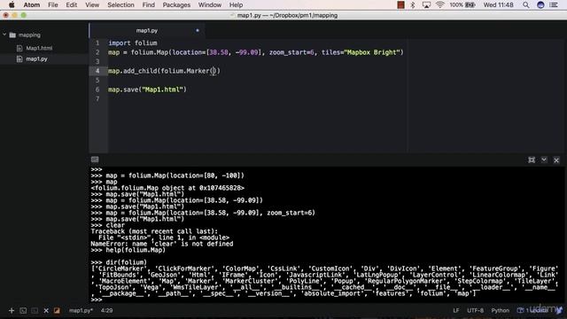The image size is (567, 319).
Task: Click the mapping folder icon
Action: 12,35
